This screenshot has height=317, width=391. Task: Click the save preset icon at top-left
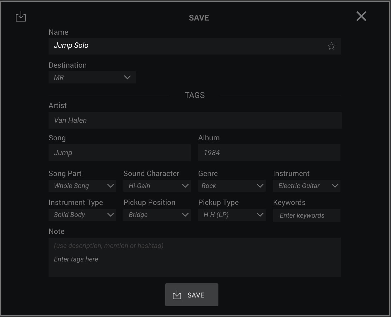(x=21, y=16)
